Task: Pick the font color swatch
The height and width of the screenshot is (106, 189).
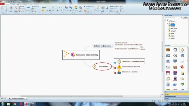Action: click(53, 11)
